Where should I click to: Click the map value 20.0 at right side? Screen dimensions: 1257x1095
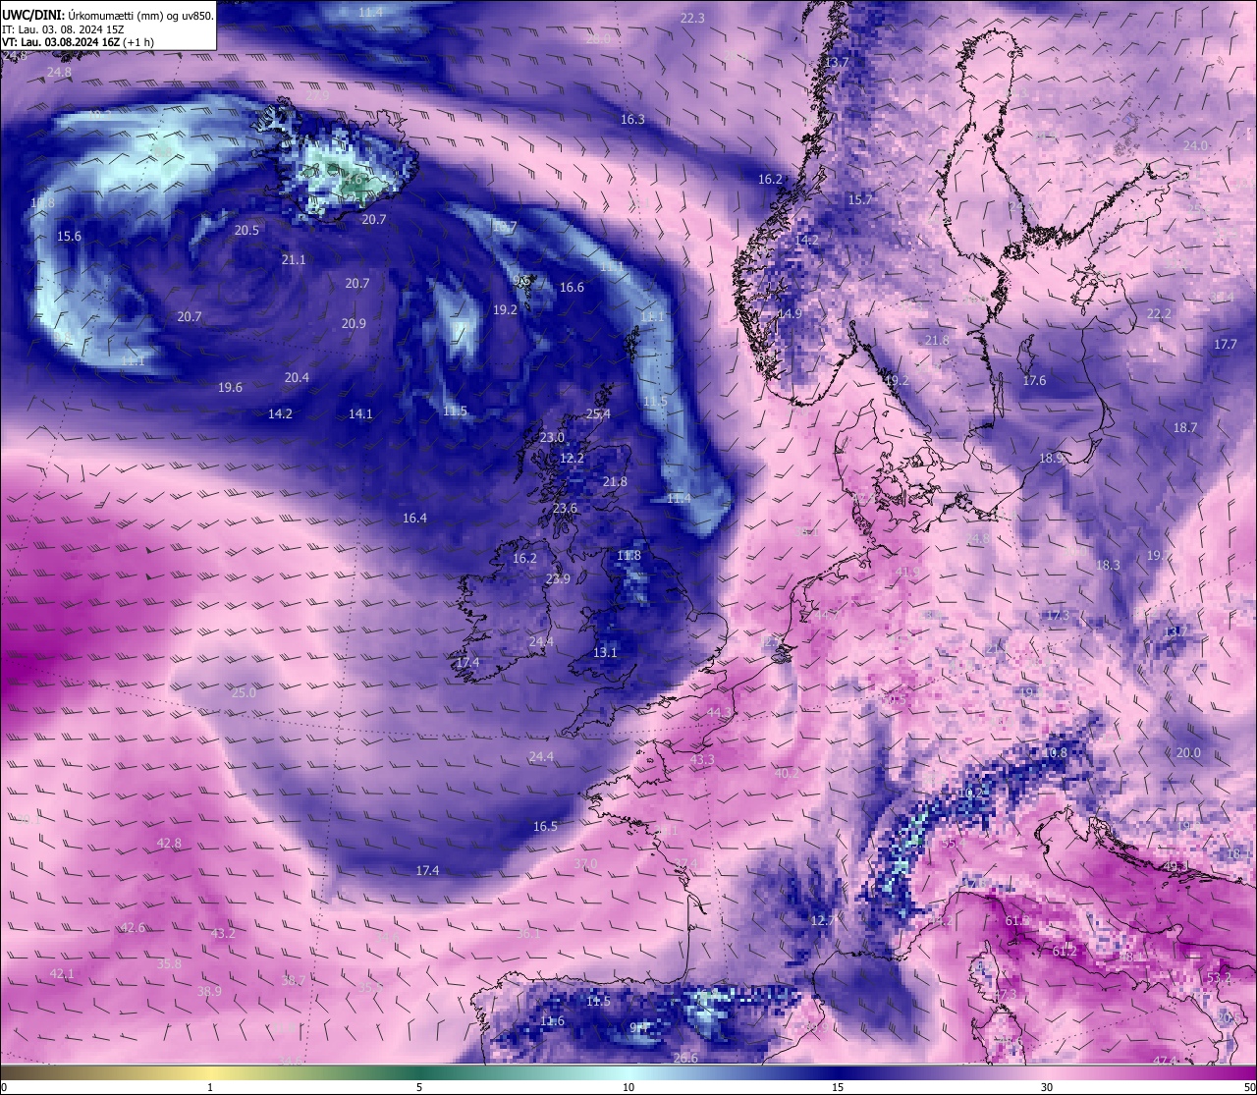1188,753
